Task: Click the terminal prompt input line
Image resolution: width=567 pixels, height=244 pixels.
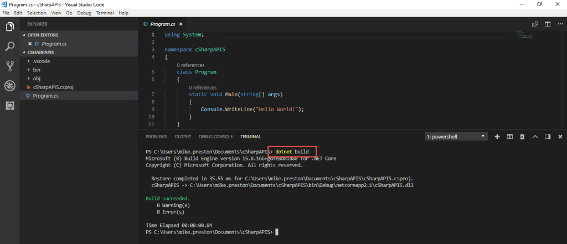Action: pyautogui.click(x=212, y=232)
